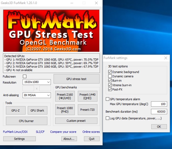Open the Online scores link
Image resolution: width=172 pixels, height=149 pixels.
tap(91, 132)
